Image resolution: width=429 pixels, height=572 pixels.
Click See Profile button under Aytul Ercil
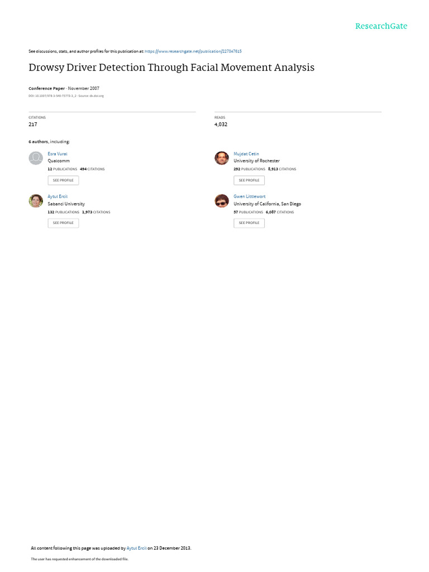coord(63,223)
